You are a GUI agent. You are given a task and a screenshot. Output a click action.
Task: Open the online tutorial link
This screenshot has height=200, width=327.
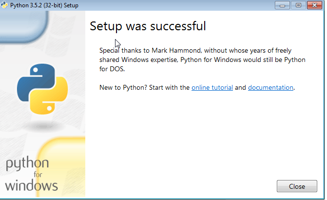[x=212, y=88]
